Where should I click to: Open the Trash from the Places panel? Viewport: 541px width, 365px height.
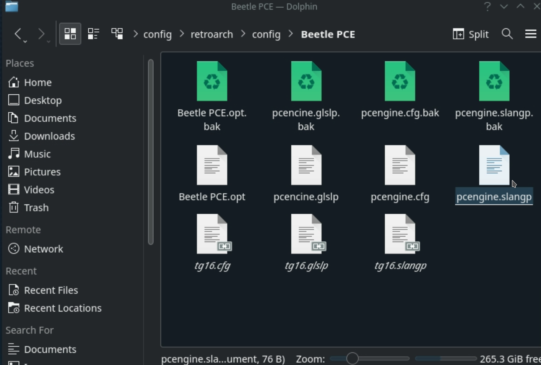coord(37,208)
